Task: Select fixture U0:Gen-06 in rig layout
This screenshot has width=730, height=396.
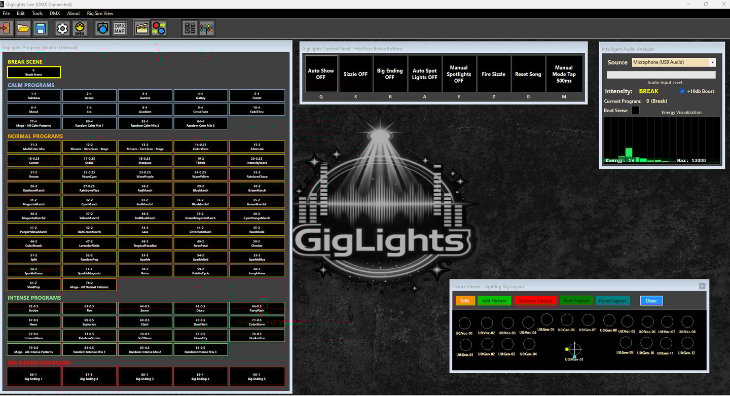Action: point(567,319)
